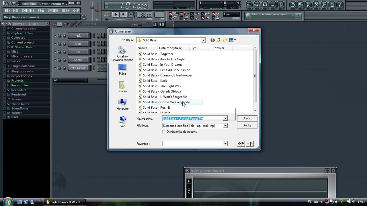Add current folder to Favorites
367x206 pixels.
coord(241,144)
